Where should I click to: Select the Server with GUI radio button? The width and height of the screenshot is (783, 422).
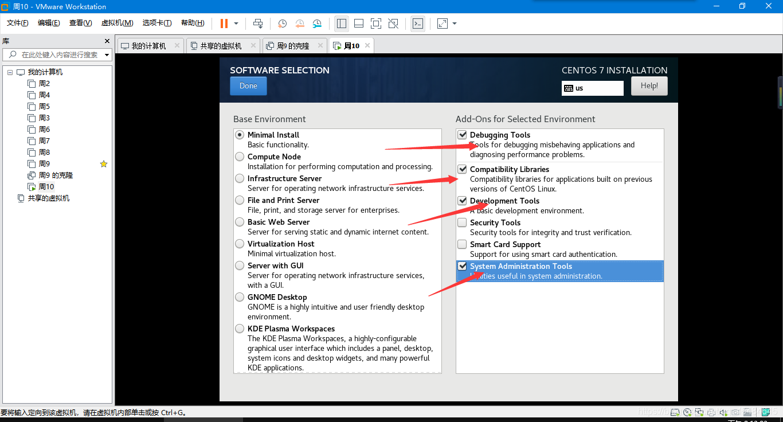pyautogui.click(x=240, y=265)
